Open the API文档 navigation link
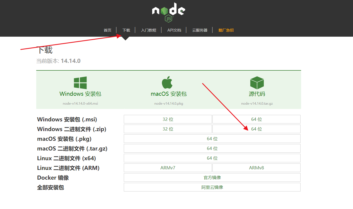 (x=174, y=30)
